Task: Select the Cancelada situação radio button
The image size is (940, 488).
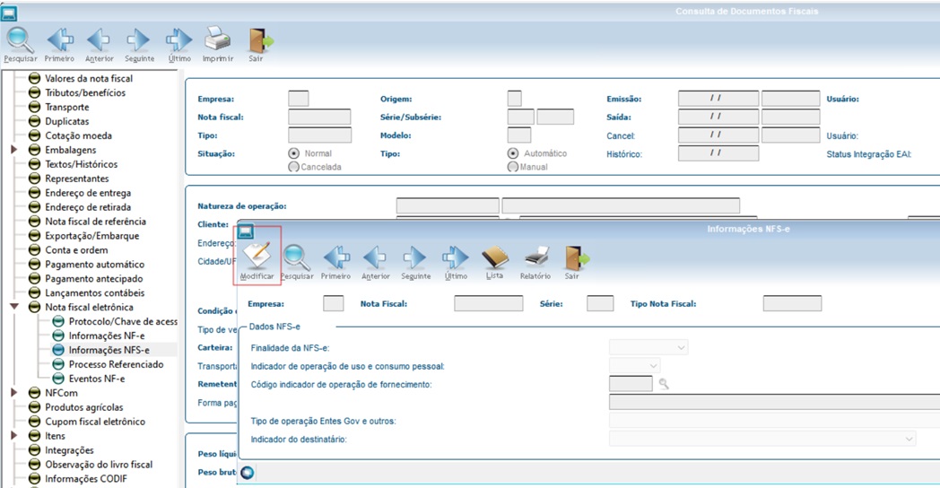Action: pyautogui.click(x=294, y=167)
